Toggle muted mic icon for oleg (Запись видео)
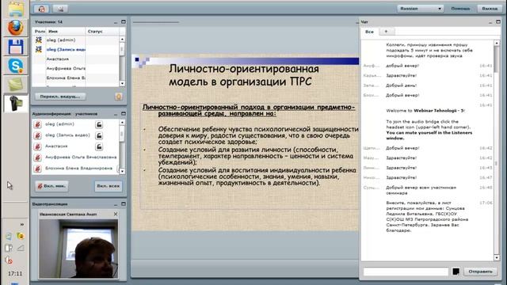The width and height of the screenshot is (507, 285). point(37,135)
